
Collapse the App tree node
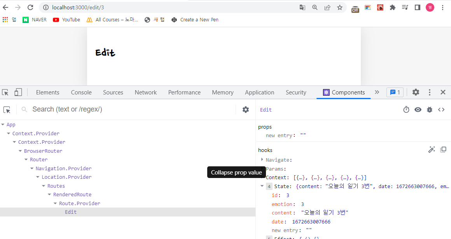click(x=3, y=124)
